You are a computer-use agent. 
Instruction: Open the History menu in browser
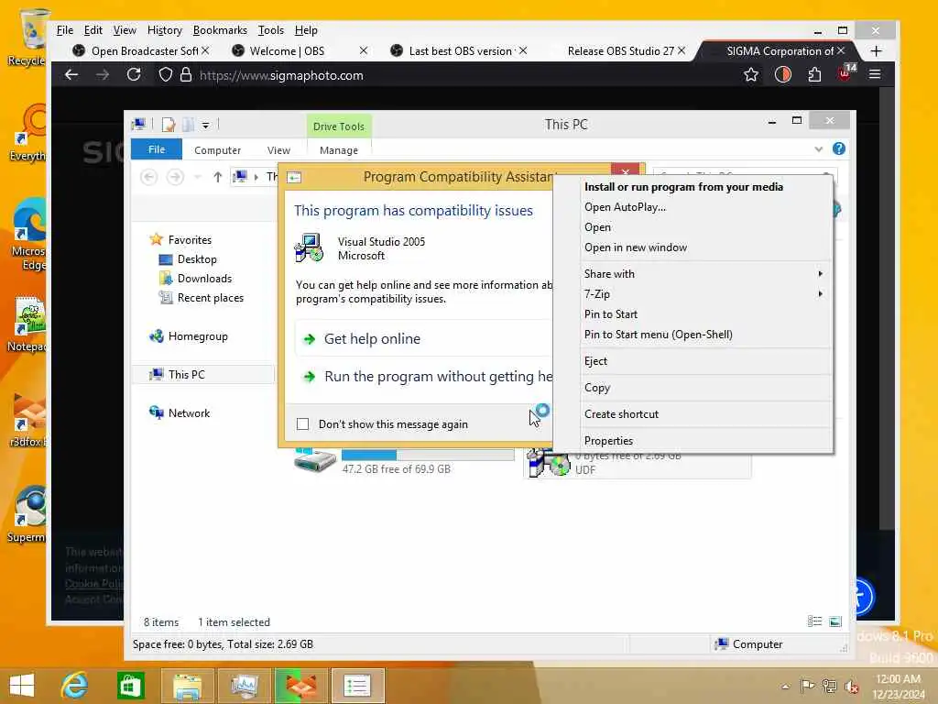click(x=165, y=30)
